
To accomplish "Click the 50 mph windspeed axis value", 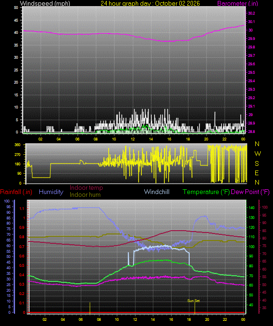I will (x=16, y=8).
